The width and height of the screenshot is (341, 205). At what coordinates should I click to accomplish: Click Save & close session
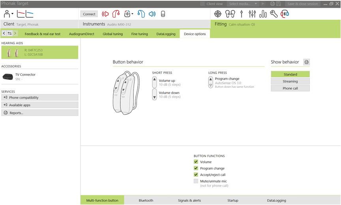coord(302,4)
